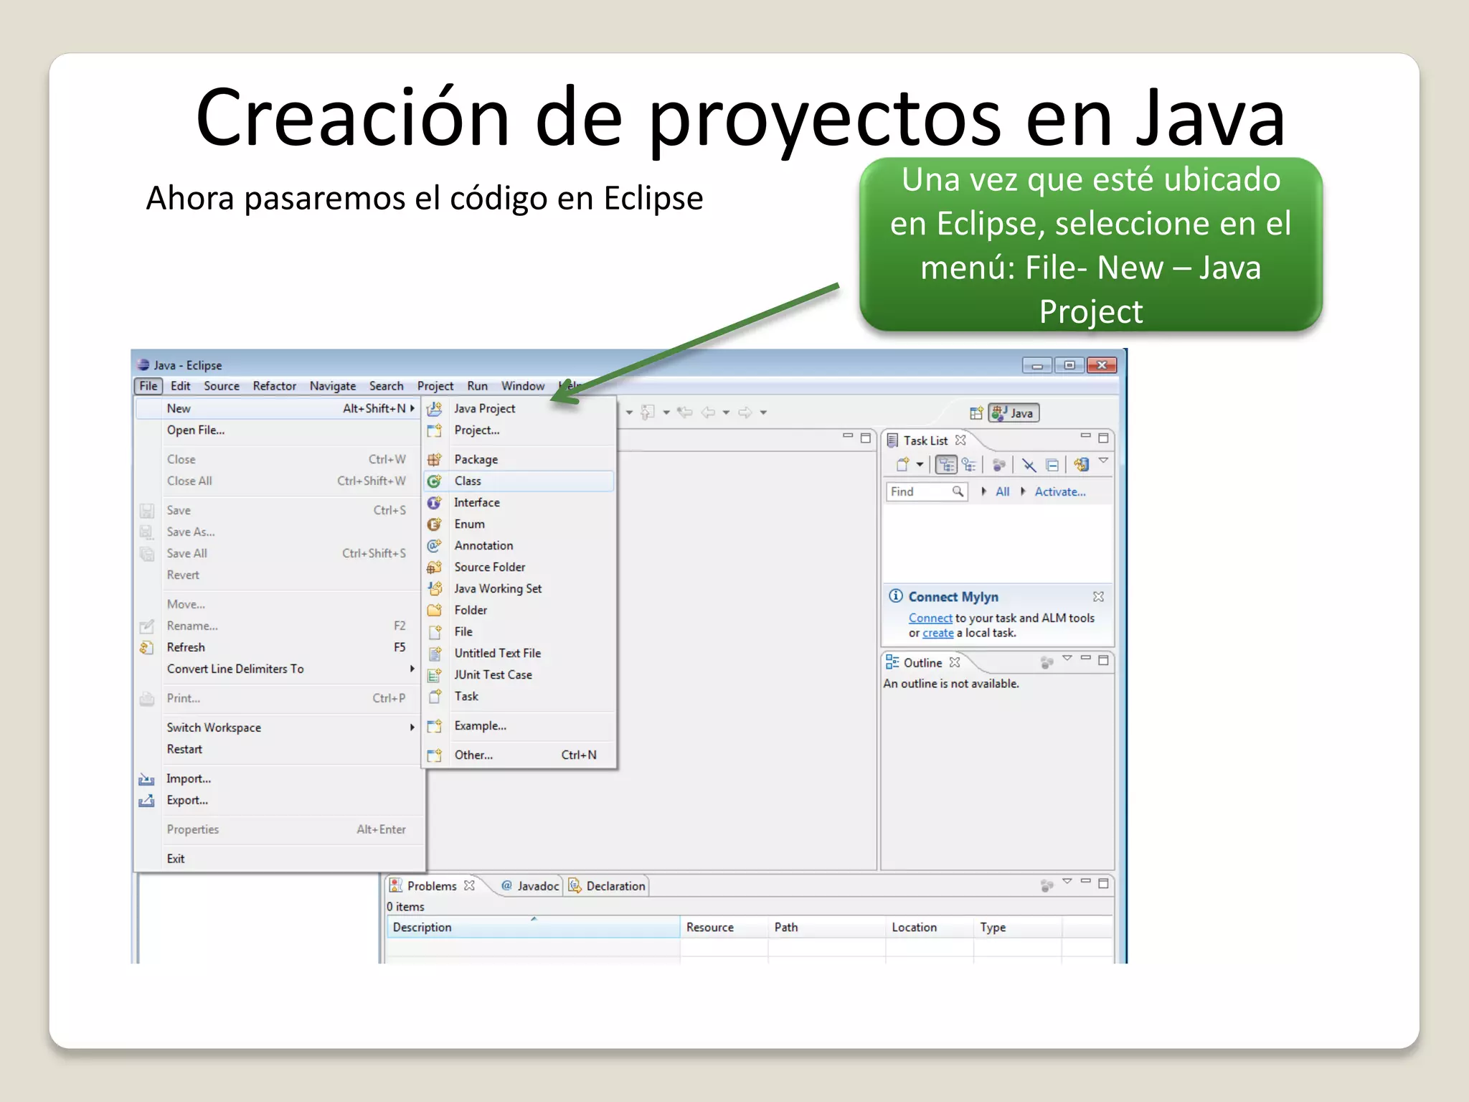Open the New Task dropdown arrow in Task List
Image resolution: width=1469 pixels, height=1102 pixels.
coord(920,465)
